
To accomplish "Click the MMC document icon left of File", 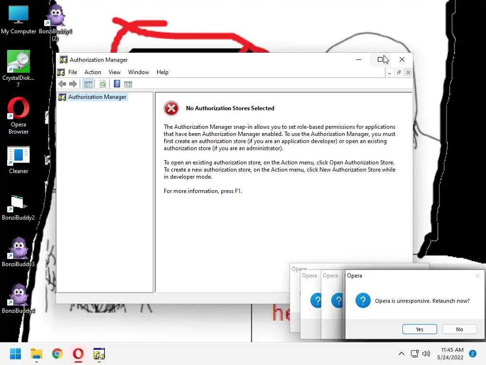I will click(x=61, y=72).
